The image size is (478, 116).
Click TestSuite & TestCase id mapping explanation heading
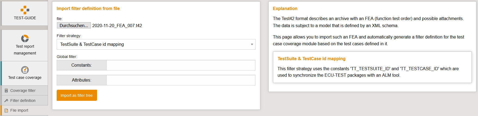click(x=312, y=59)
